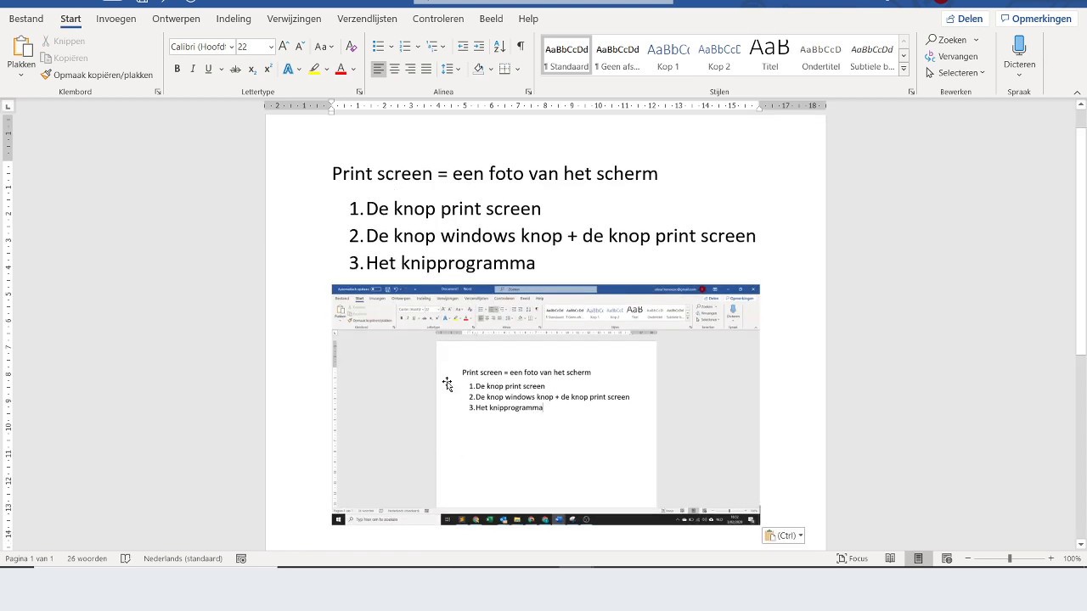The height and width of the screenshot is (611, 1087).
Task: Click the pasted screenshot image in document
Action: pos(545,405)
